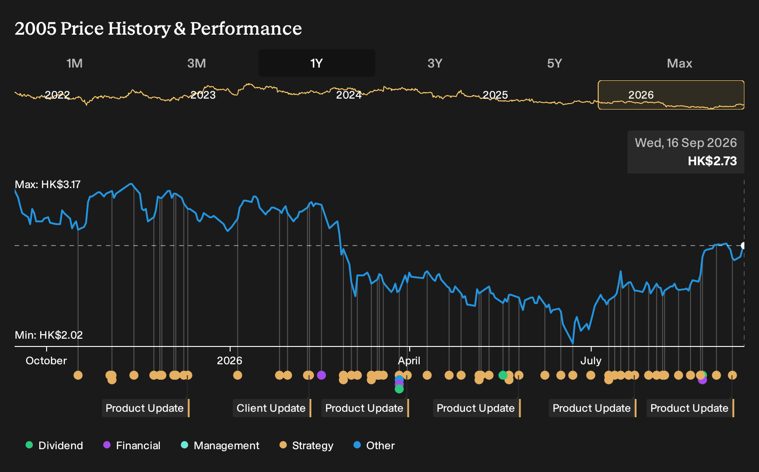Click the April axis label
Screen dimensions: 759x472
pyautogui.click(x=409, y=361)
